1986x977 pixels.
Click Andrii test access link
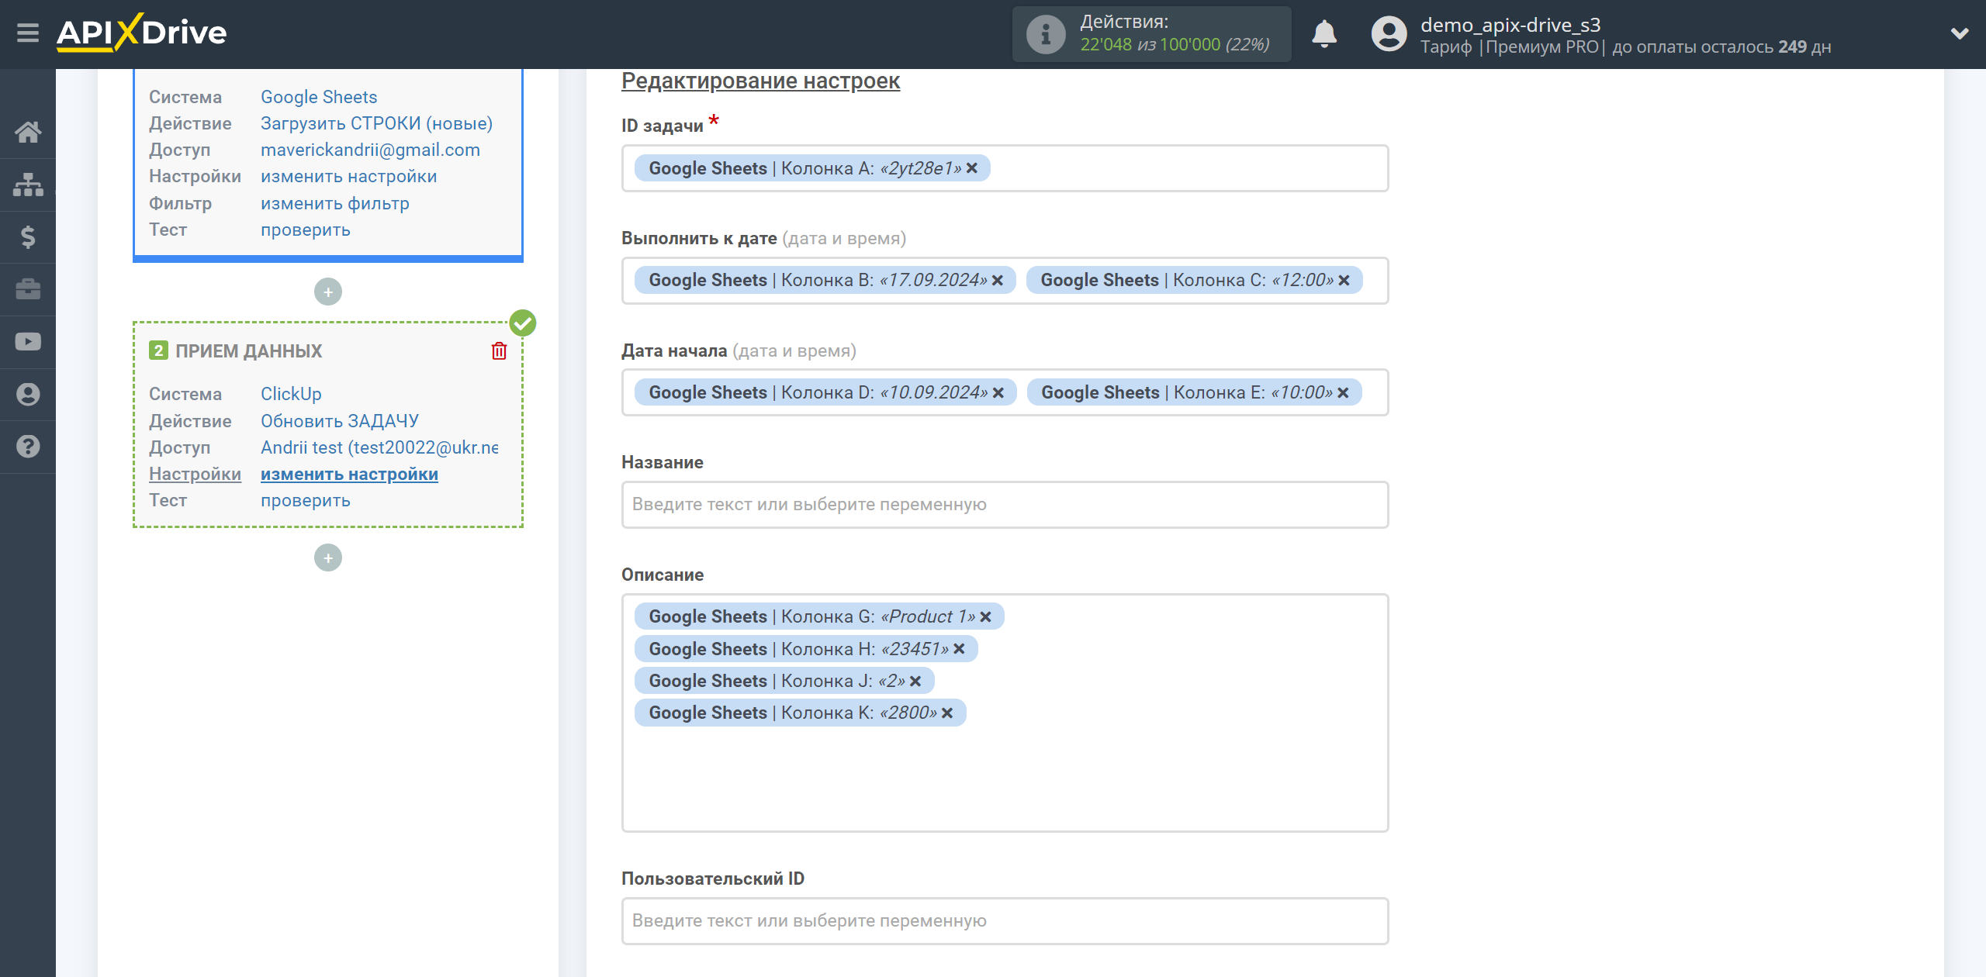pos(379,447)
